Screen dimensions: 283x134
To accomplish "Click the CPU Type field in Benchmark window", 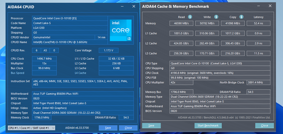I will click(x=220, y=64).
